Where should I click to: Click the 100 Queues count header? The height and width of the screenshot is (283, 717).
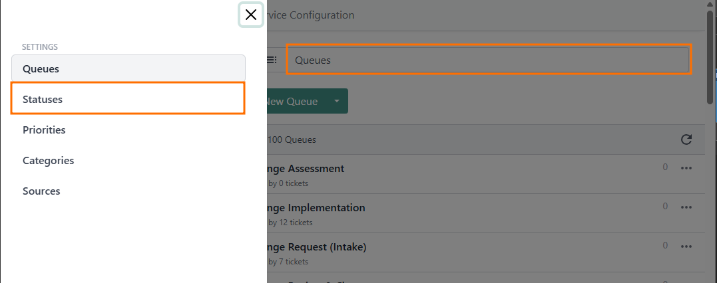point(293,140)
